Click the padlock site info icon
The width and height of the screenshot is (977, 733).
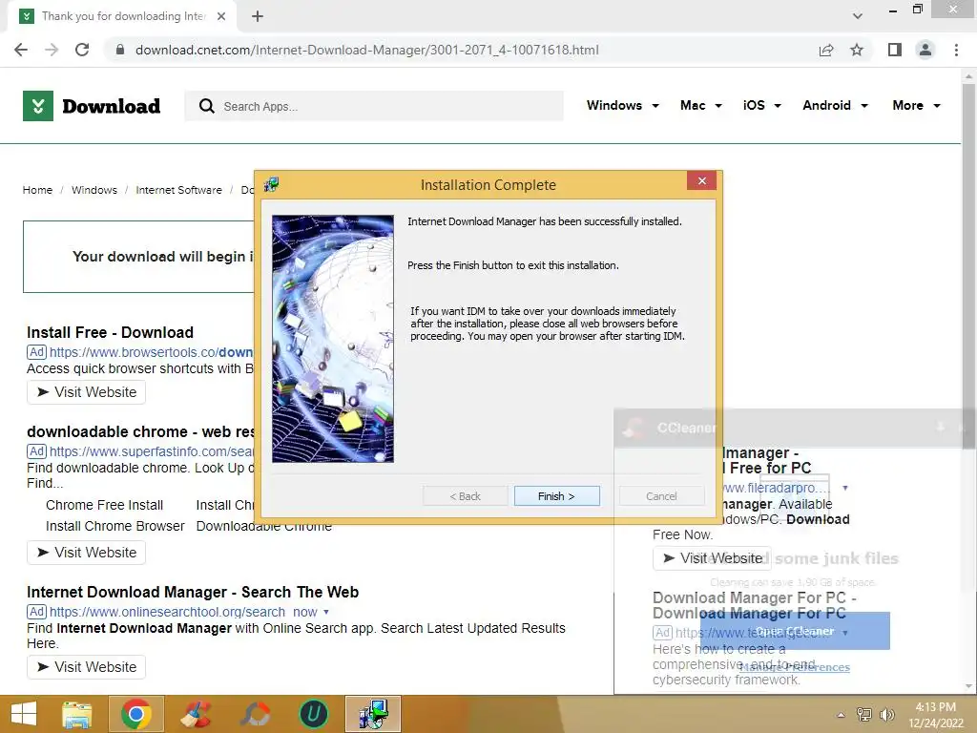tap(120, 50)
